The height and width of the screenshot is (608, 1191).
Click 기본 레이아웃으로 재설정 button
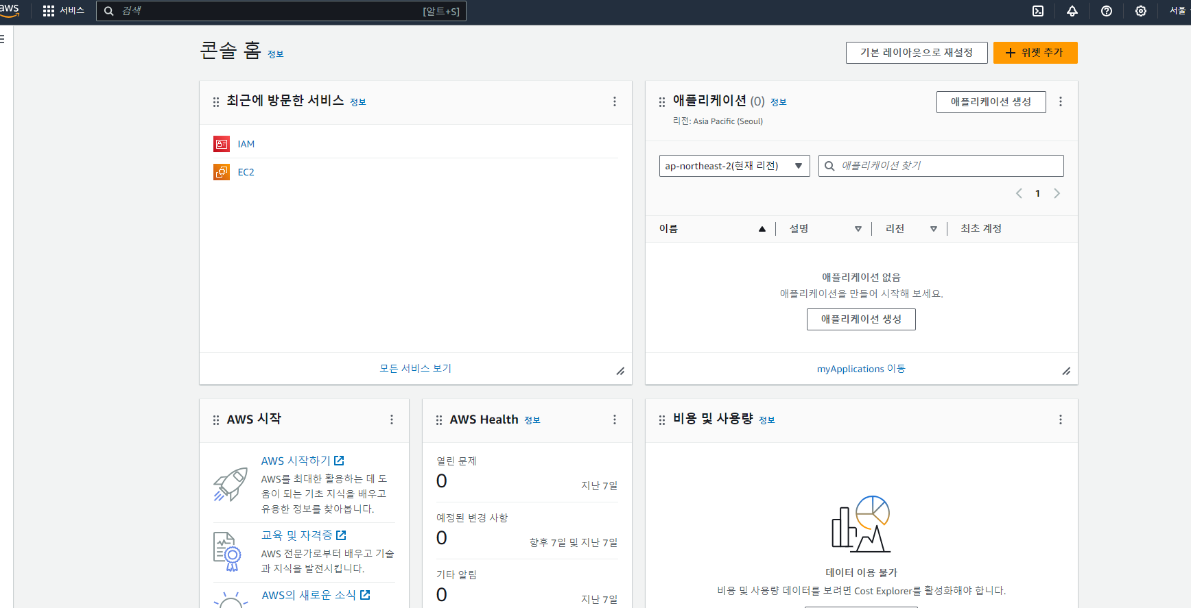[x=917, y=53]
